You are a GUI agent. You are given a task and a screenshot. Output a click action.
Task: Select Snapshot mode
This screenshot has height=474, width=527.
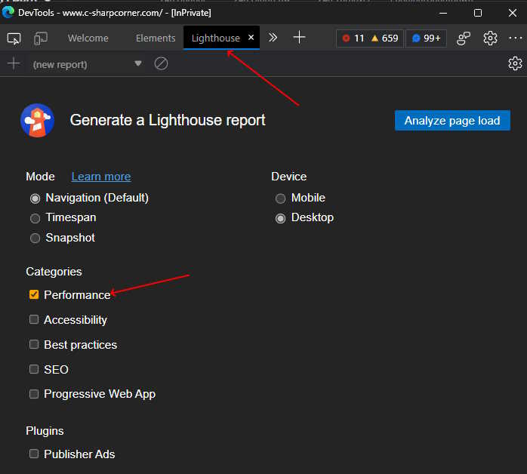coord(35,239)
